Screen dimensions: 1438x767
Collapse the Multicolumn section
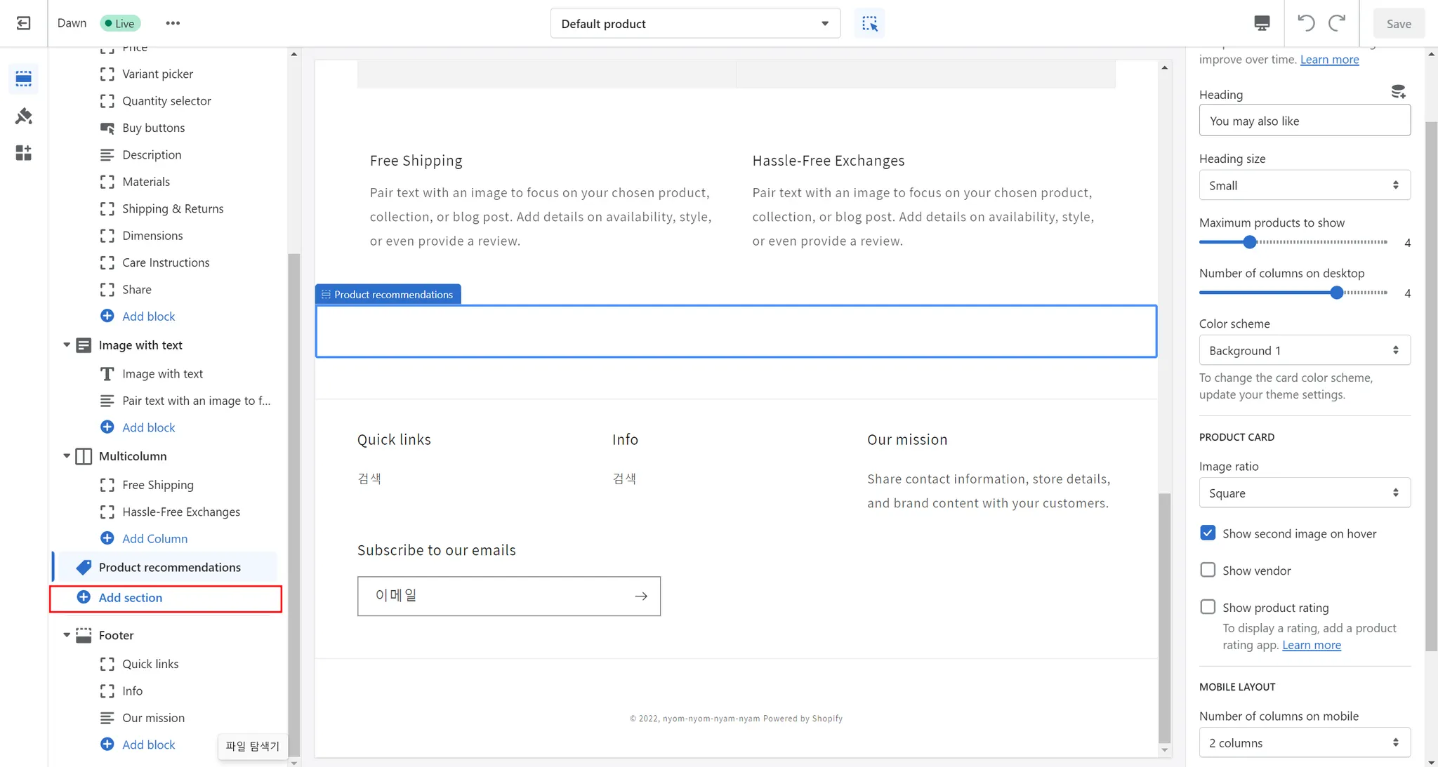coord(67,456)
